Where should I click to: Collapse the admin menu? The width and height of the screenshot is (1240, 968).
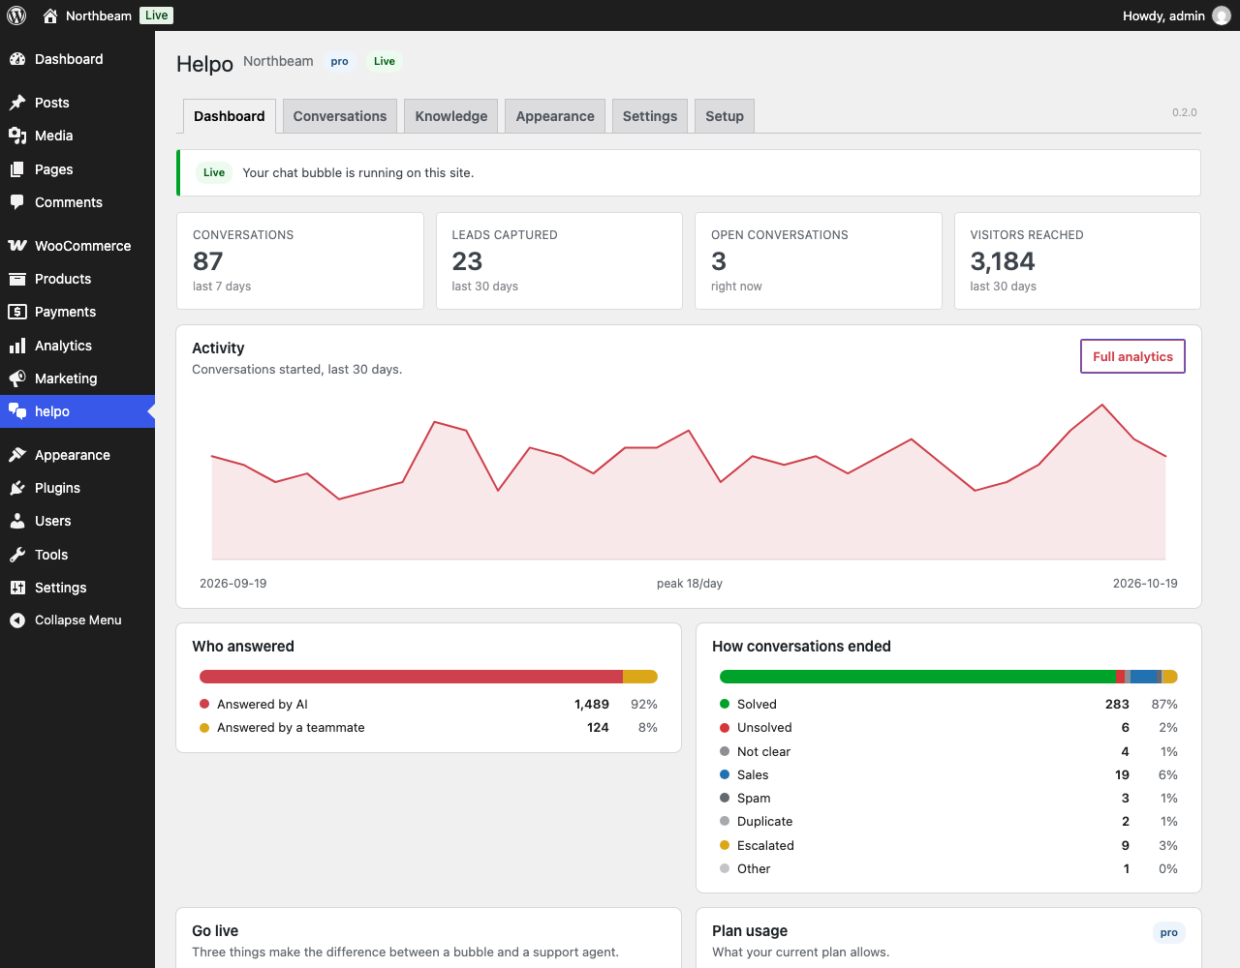point(77,620)
